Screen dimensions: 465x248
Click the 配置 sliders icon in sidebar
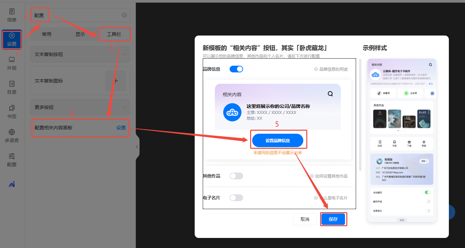[x=12, y=160]
